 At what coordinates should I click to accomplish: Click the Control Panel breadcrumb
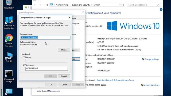(x=62, y=5)
